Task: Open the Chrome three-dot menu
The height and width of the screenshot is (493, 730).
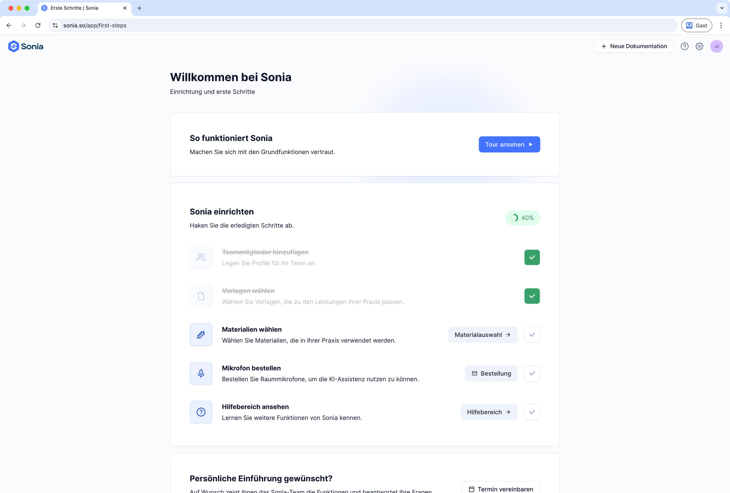Action: (721, 25)
